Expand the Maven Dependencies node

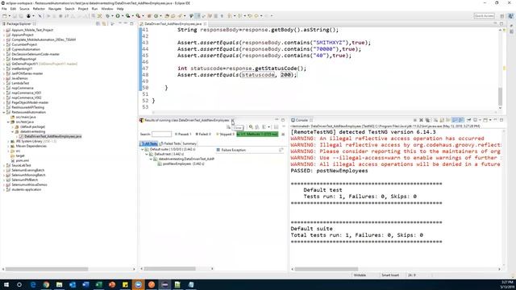click(9, 146)
